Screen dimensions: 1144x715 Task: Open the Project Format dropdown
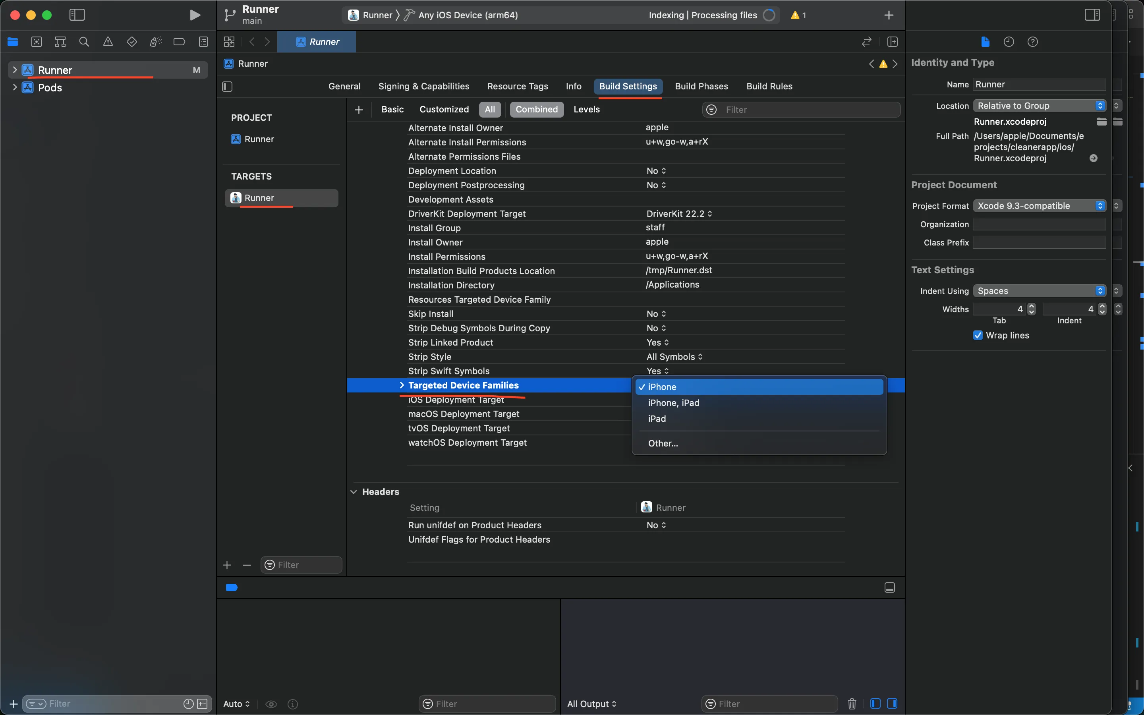1039,206
